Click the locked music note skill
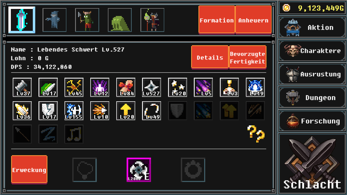Viewport: 347px width, 195px height. pos(74,134)
